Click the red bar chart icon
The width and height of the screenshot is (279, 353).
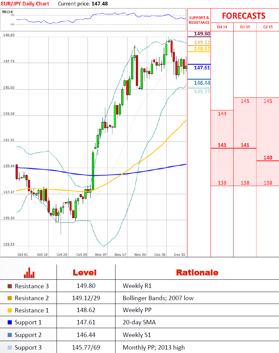pyautogui.click(x=29, y=273)
